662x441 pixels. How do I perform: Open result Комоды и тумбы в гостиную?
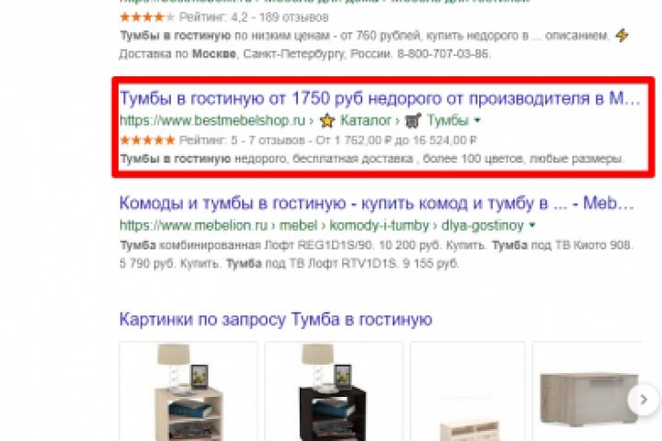pos(377,203)
